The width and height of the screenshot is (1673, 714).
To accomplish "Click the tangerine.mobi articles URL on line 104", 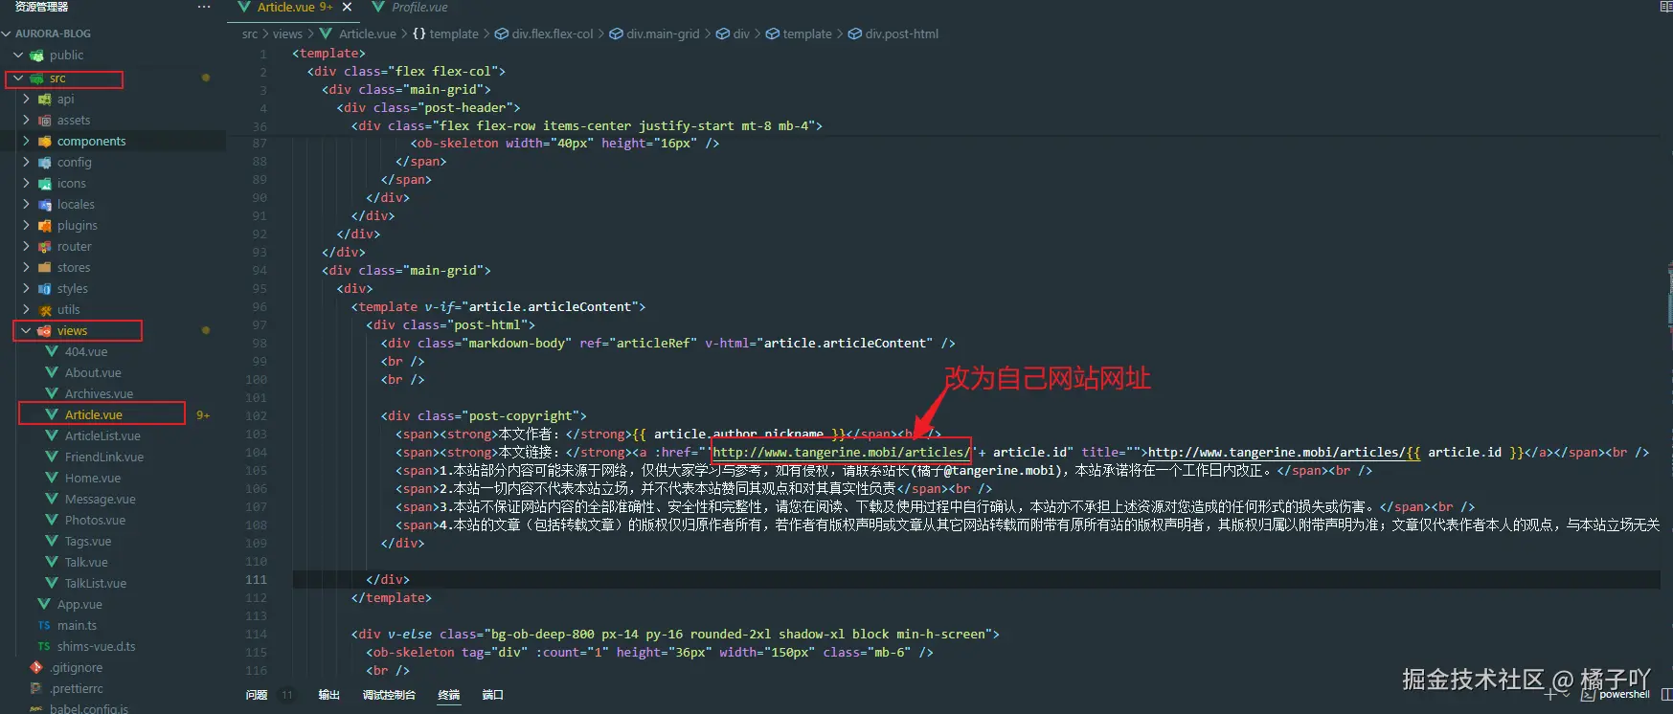I will tap(842, 452).
